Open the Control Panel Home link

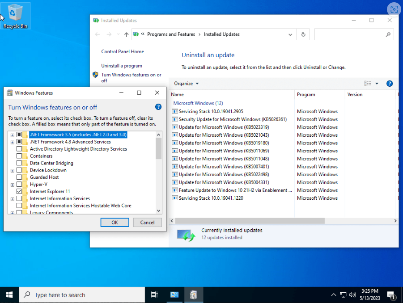pos(123,51)
